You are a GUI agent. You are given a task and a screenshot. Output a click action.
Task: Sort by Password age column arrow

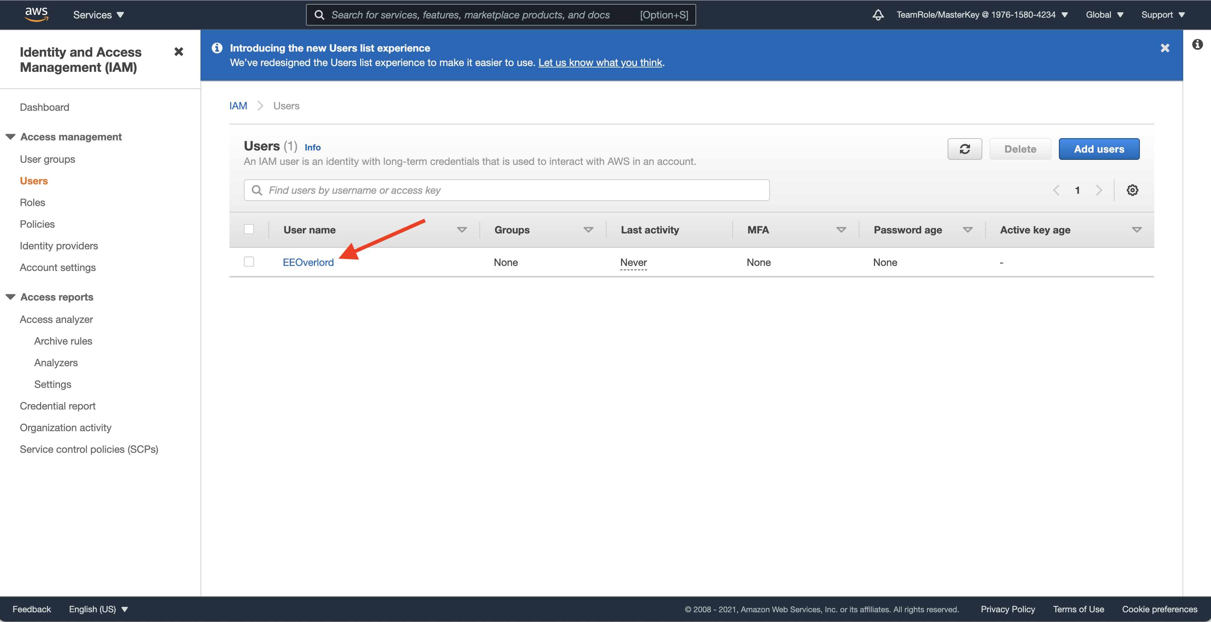967,230
